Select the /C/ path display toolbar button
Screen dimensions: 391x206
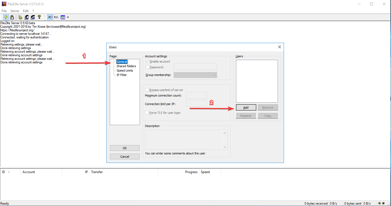coord(50,17)
